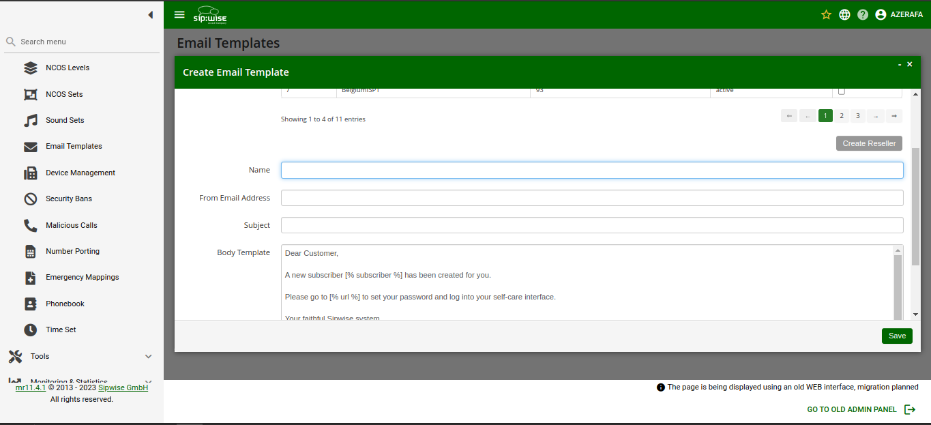Click the favorites star icon in the header
Image resolution: width=931 pixels, height=425 pixels.
pyautogui.click(x=826, y=14)
